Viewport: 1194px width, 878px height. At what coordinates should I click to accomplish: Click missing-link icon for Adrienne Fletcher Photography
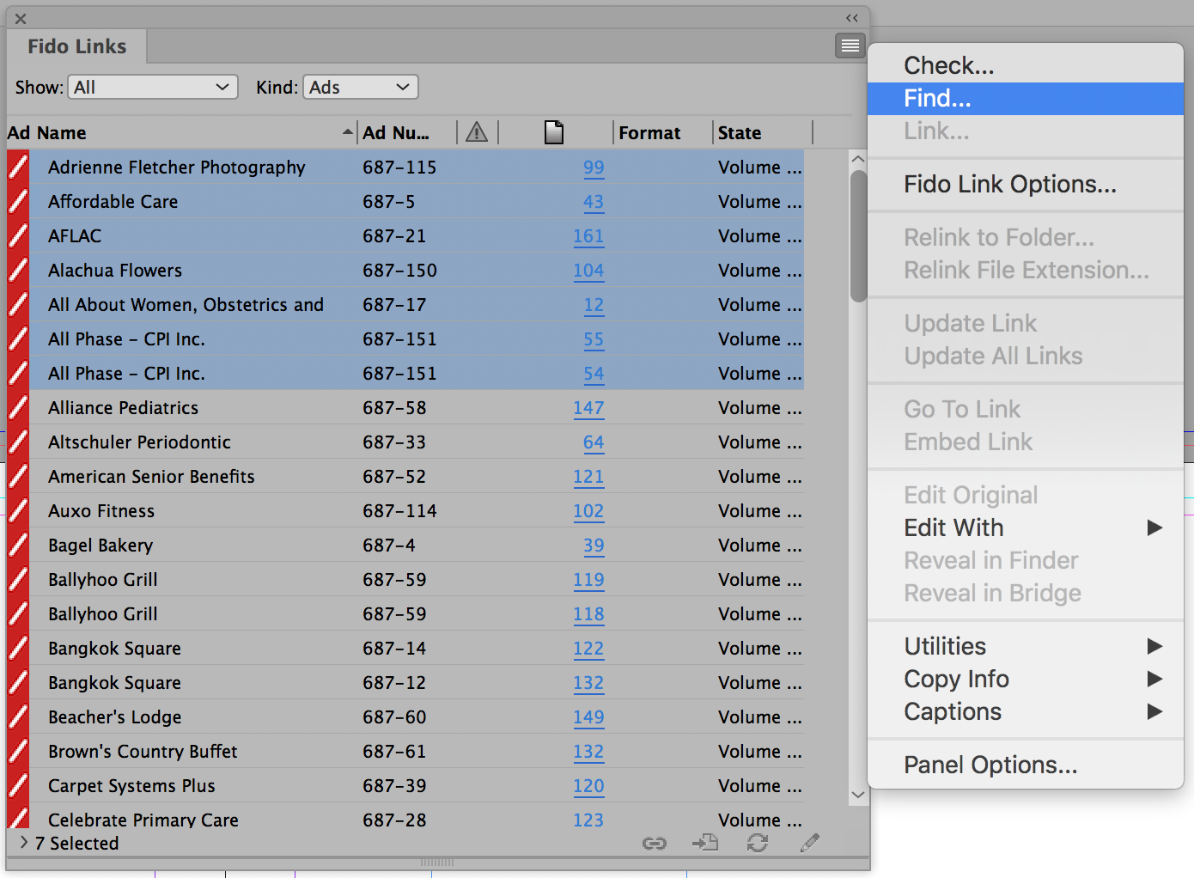(18, 167)
